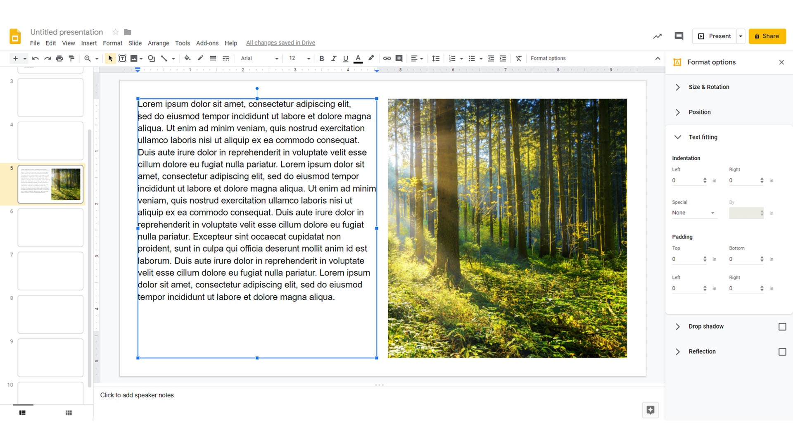Screen dimensions: 793x446
Task: Open the Special indentation dropdown
Action: 694,212
